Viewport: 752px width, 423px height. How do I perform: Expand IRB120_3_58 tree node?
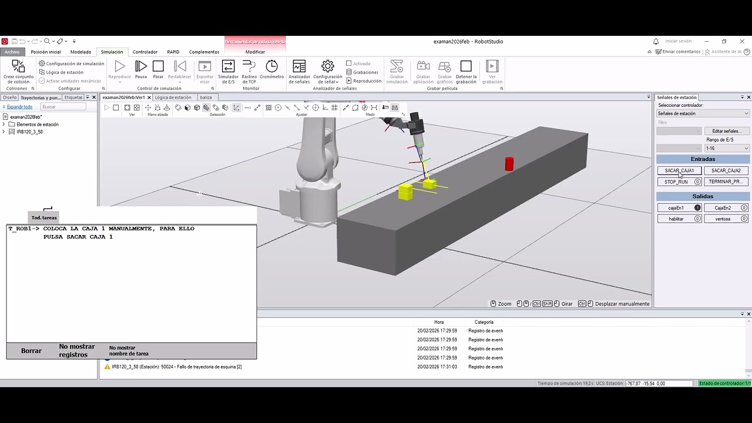point(4,132)
